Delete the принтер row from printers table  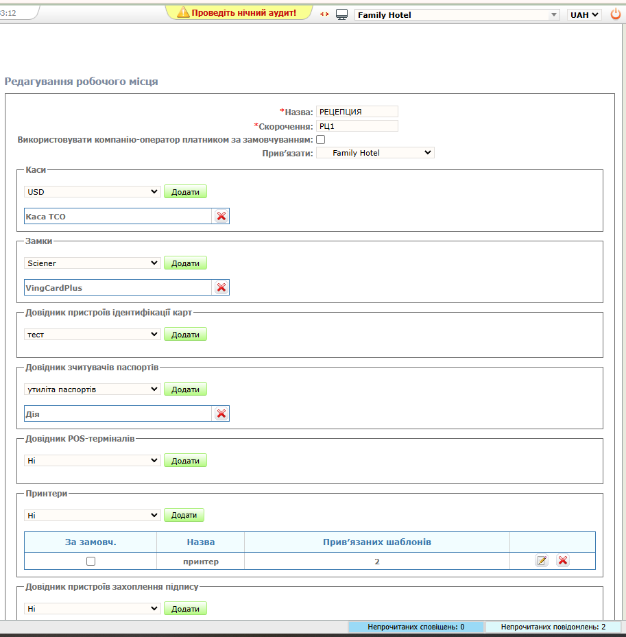point(563,561)
